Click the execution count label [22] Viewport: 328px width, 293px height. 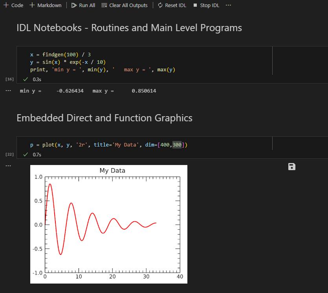9,154
